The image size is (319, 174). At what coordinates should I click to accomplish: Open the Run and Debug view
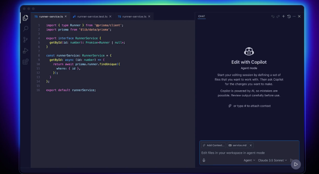point(26,51)
